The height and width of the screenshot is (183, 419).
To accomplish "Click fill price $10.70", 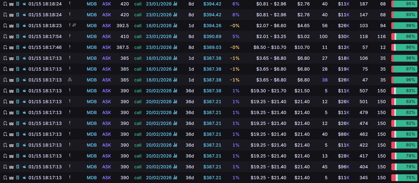I will point(302,47).
